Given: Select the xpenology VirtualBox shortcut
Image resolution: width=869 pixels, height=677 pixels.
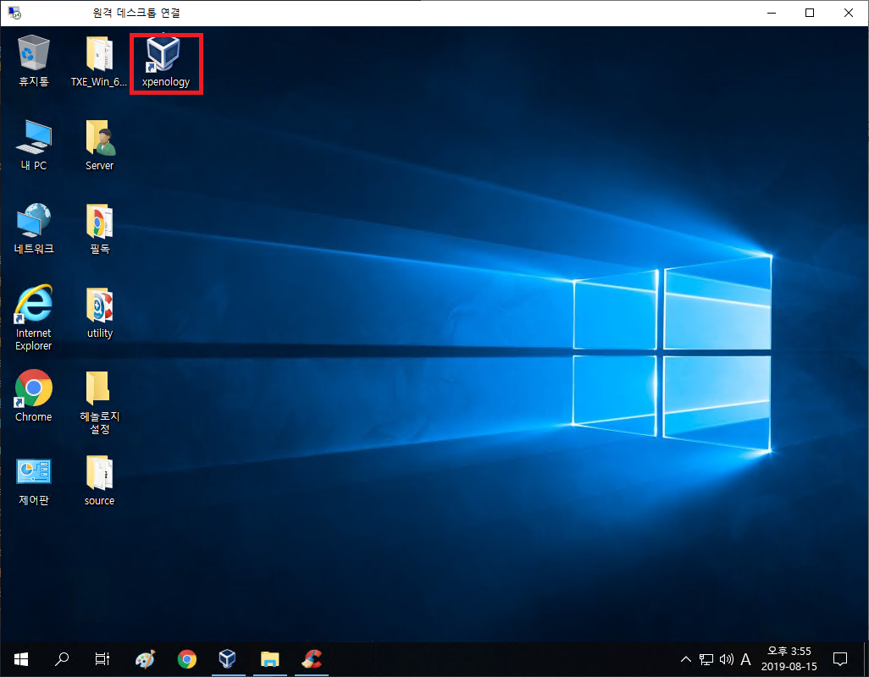Looking at the screenshot, I should click(x=166, y=63).
